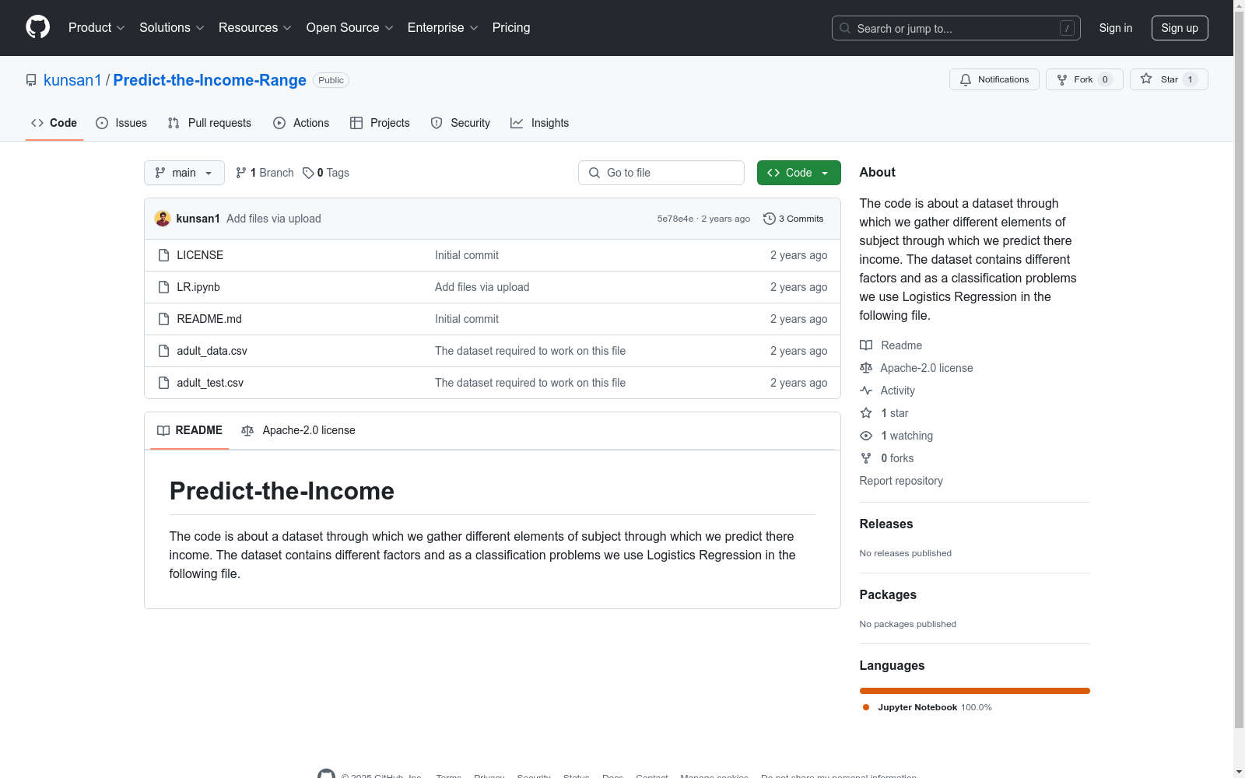Click the Go to file search box

coord(661,173)
